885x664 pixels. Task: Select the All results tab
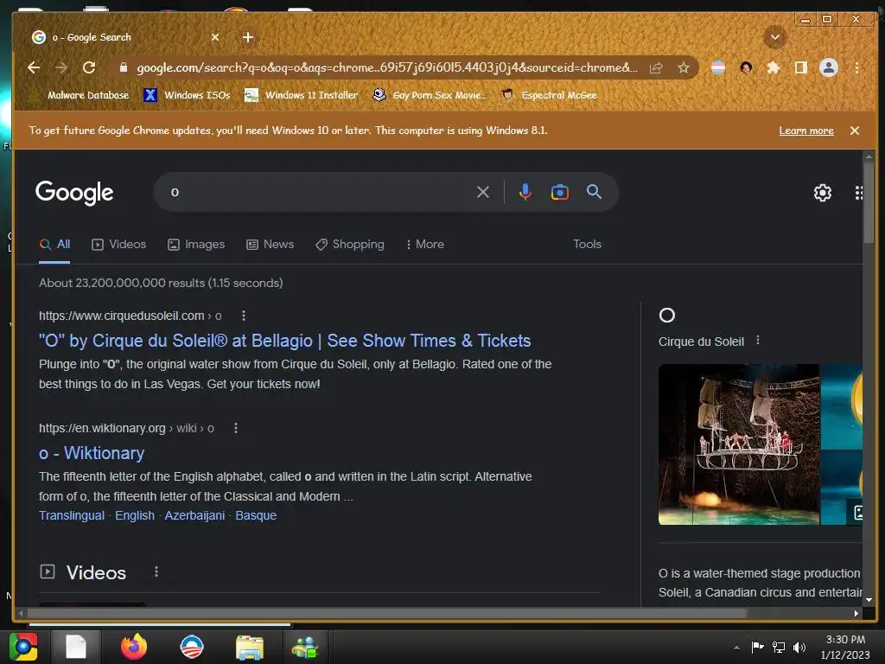(x=54, y=245)
